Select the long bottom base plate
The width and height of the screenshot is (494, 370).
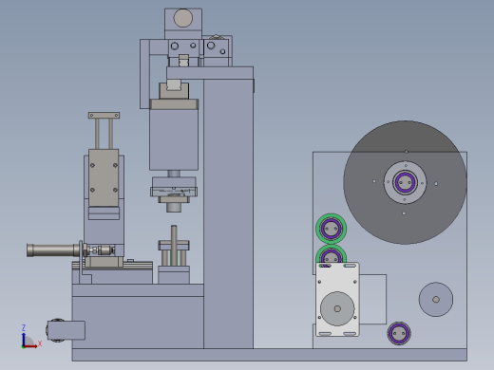[270, 355]
